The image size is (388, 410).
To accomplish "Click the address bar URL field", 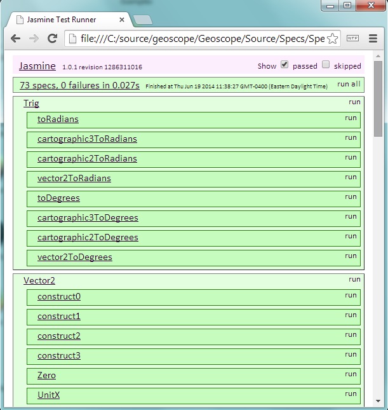I will coord(203,39).
